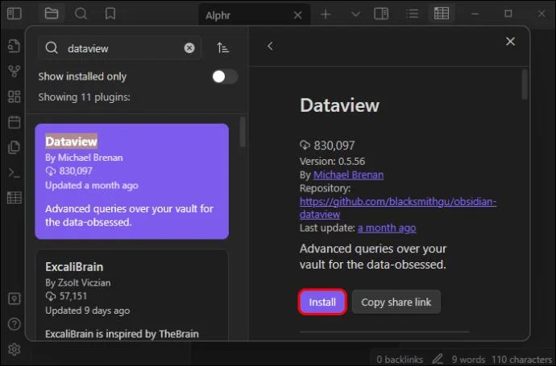Viewport: 556px width, 366px height.
Task: Click the table icon in left ribbon
Action: click(x=15, y=198)
